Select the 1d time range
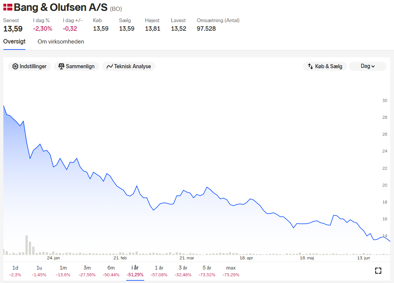The height and width of the screenshot is (283, 394). 15,271
